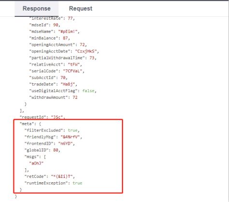Open the Request tab

click(x=81, y=9)
